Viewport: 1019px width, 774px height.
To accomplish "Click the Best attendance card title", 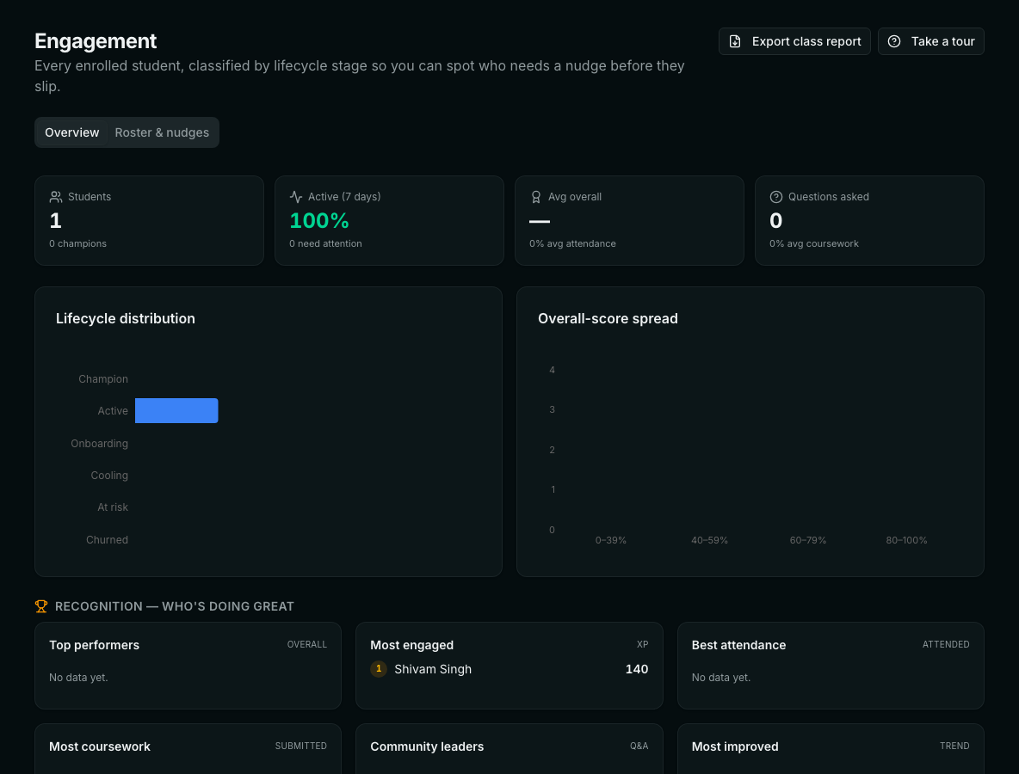I will tap(739, 645).
